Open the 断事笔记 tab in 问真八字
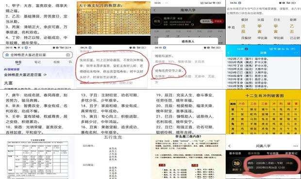 pyautogui.click(x=291, y=153)
